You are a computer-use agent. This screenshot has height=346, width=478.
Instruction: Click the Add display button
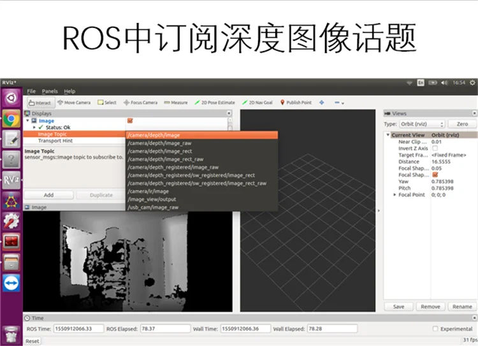click(x=49, y=195)
